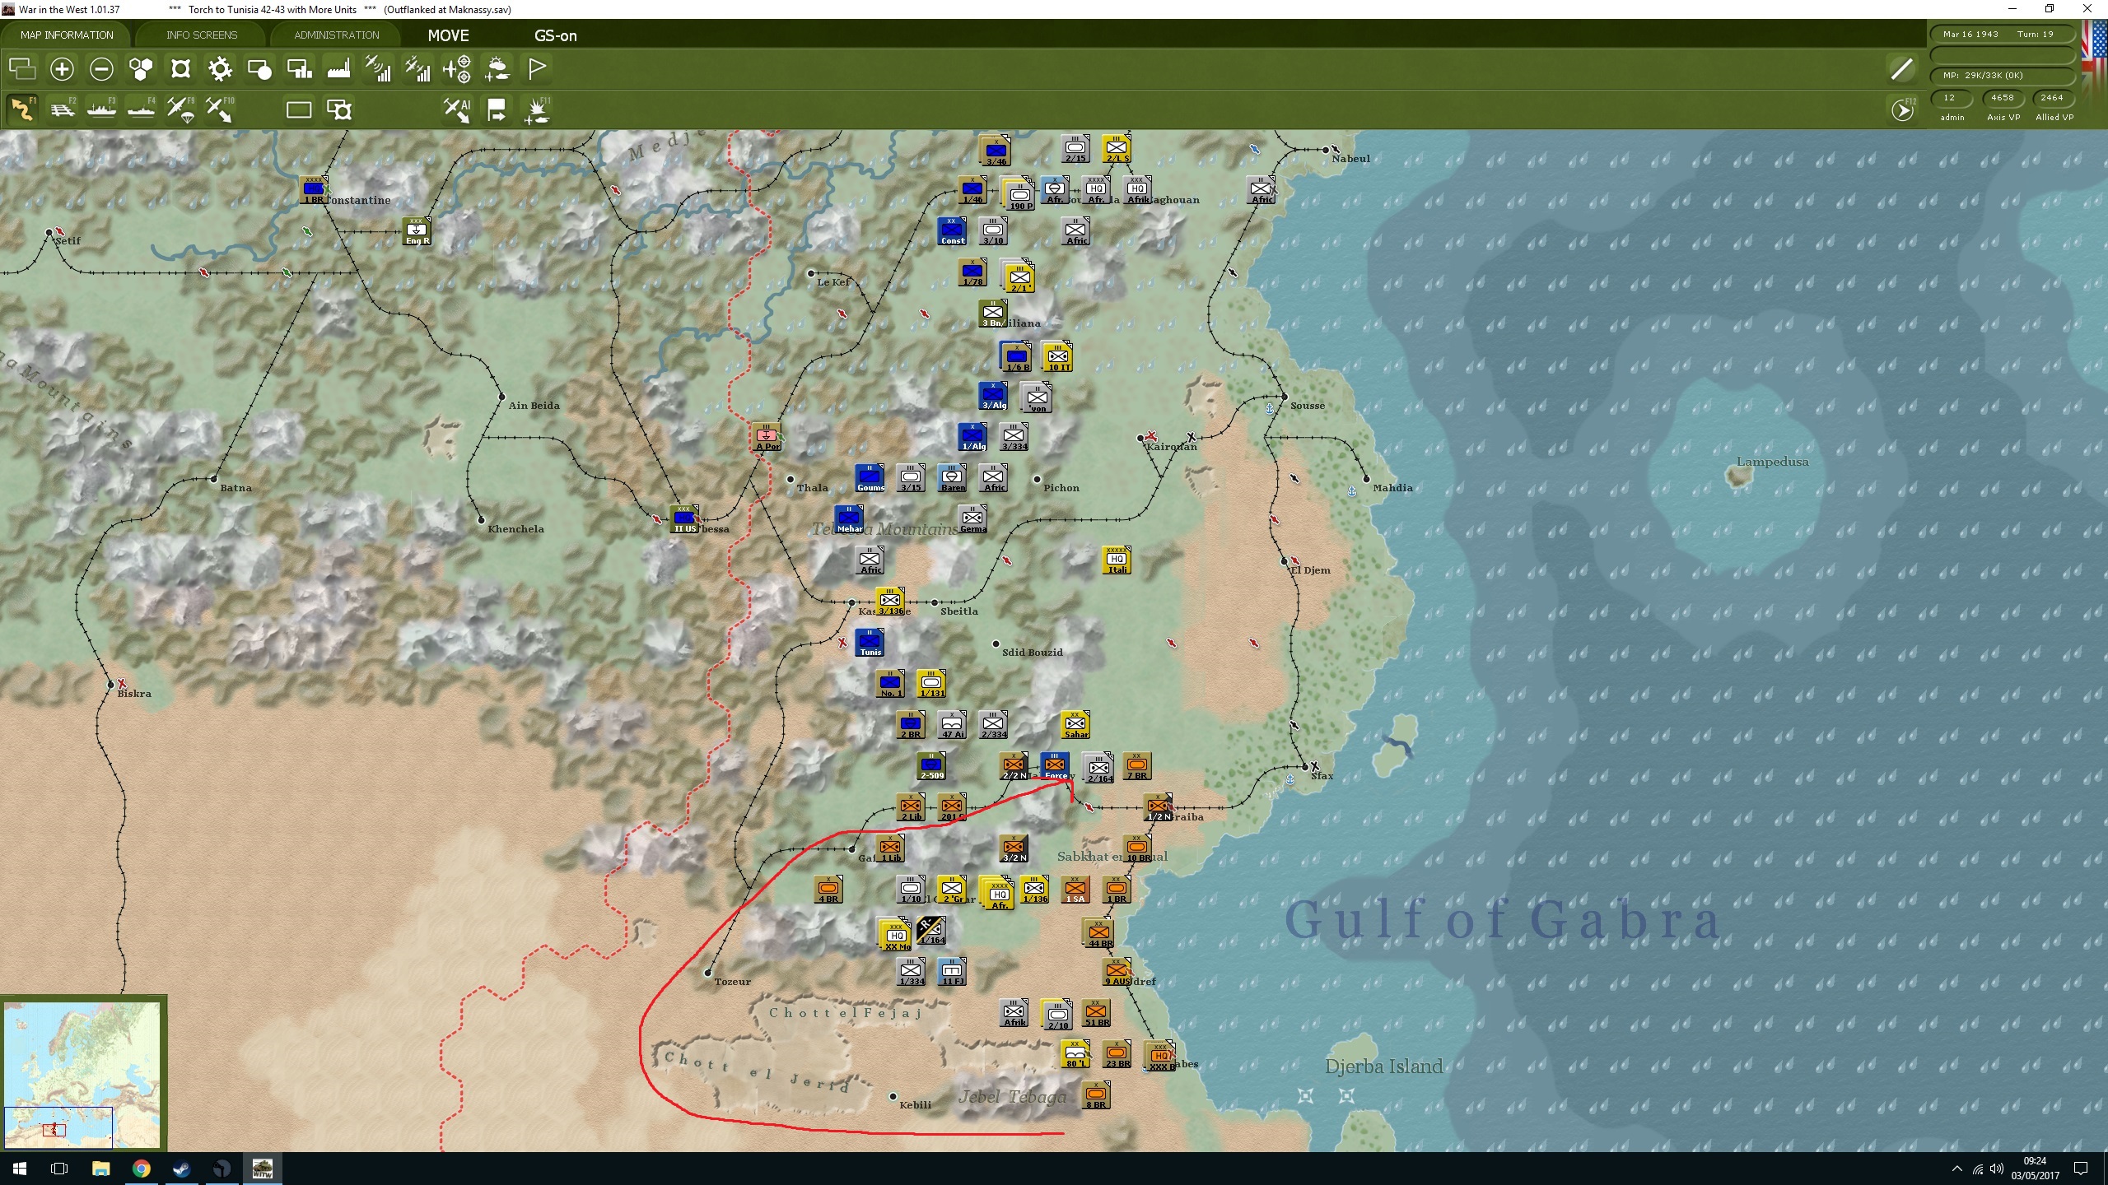The width and height of the screenshot is (2108, 1185).
Task: Select the 2-509 blue unit counter
Action: point(931,766)
